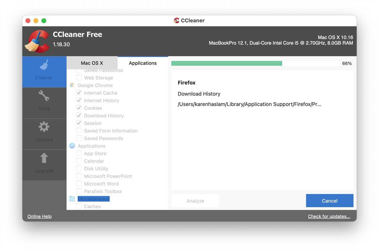Screen dimensions: 379x251
Task: Click the 66% progress label
Action: click(347, 63)
